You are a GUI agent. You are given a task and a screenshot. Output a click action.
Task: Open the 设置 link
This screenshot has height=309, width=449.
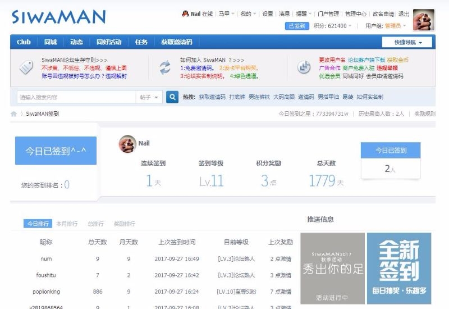click(268, 13)
